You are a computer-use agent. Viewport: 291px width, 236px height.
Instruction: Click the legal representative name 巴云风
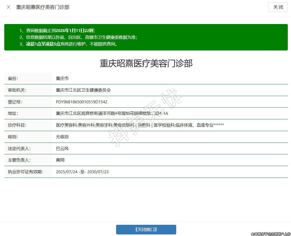pyautogui.click(x=62, y=148)
